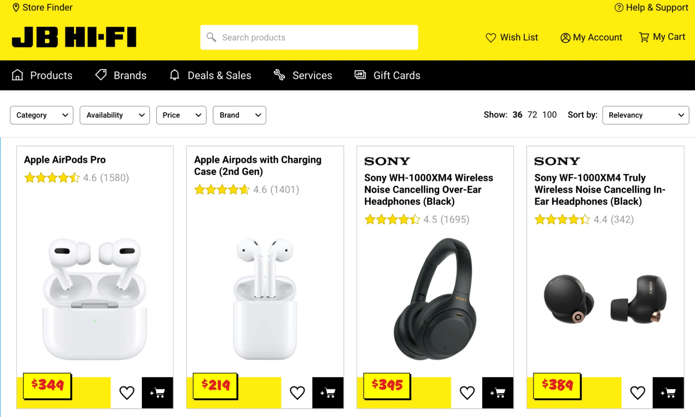The height and width of the screenshot is (417, 695).
Task: Click the JB Hi-Fi logo
Action: tap(74, 37)
